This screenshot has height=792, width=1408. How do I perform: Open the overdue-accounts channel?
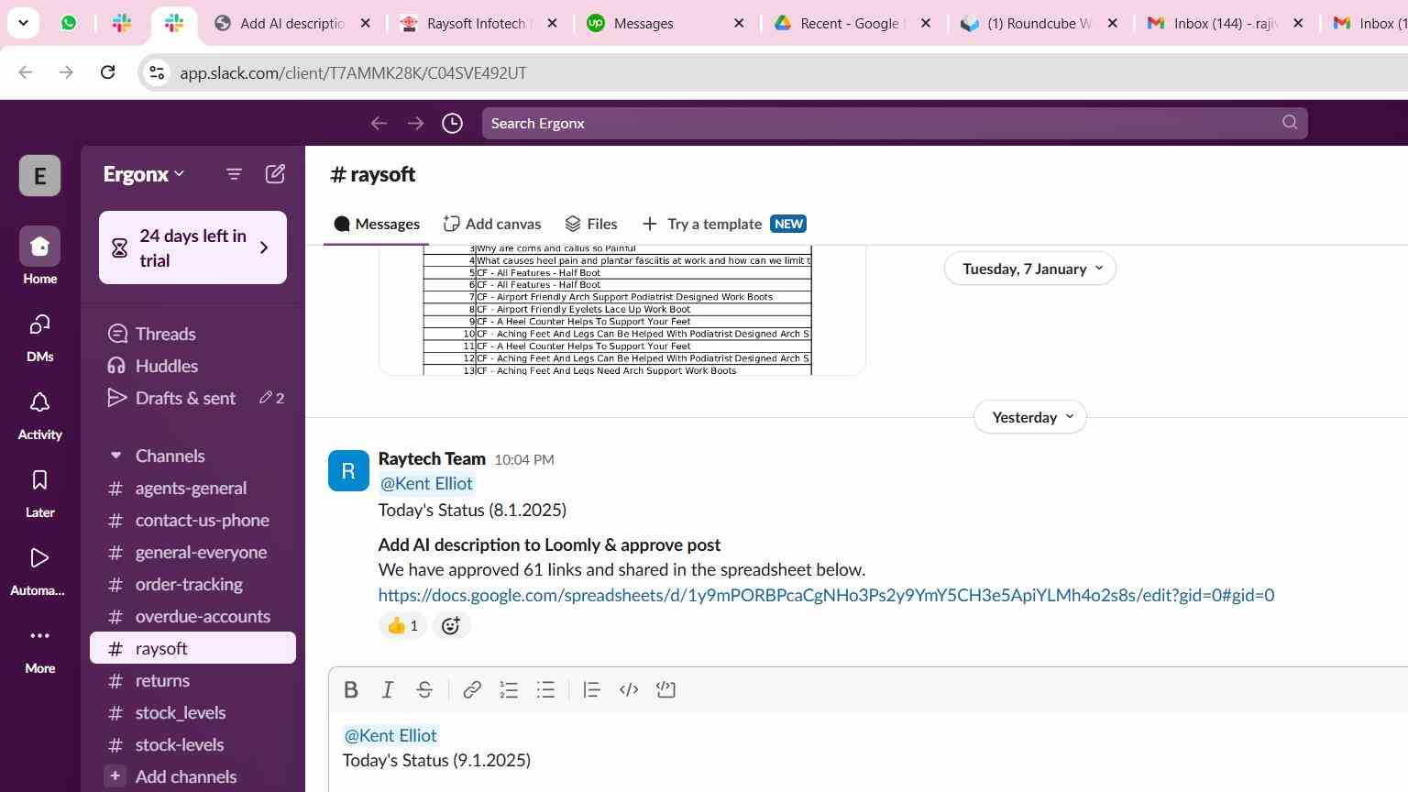pos(192,617)
